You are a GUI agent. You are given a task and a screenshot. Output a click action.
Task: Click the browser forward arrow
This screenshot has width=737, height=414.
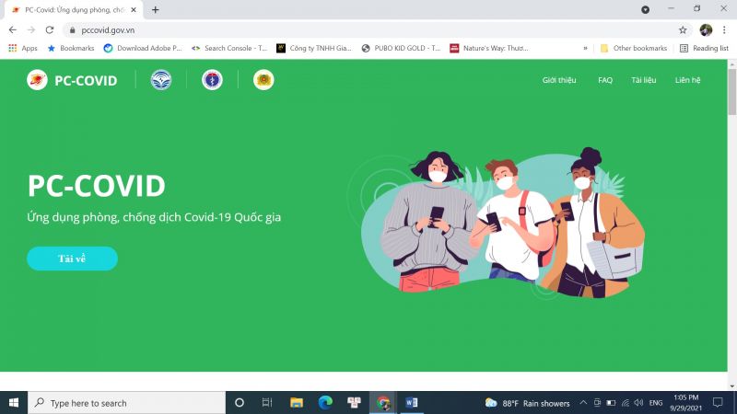(x=31, y=30)
